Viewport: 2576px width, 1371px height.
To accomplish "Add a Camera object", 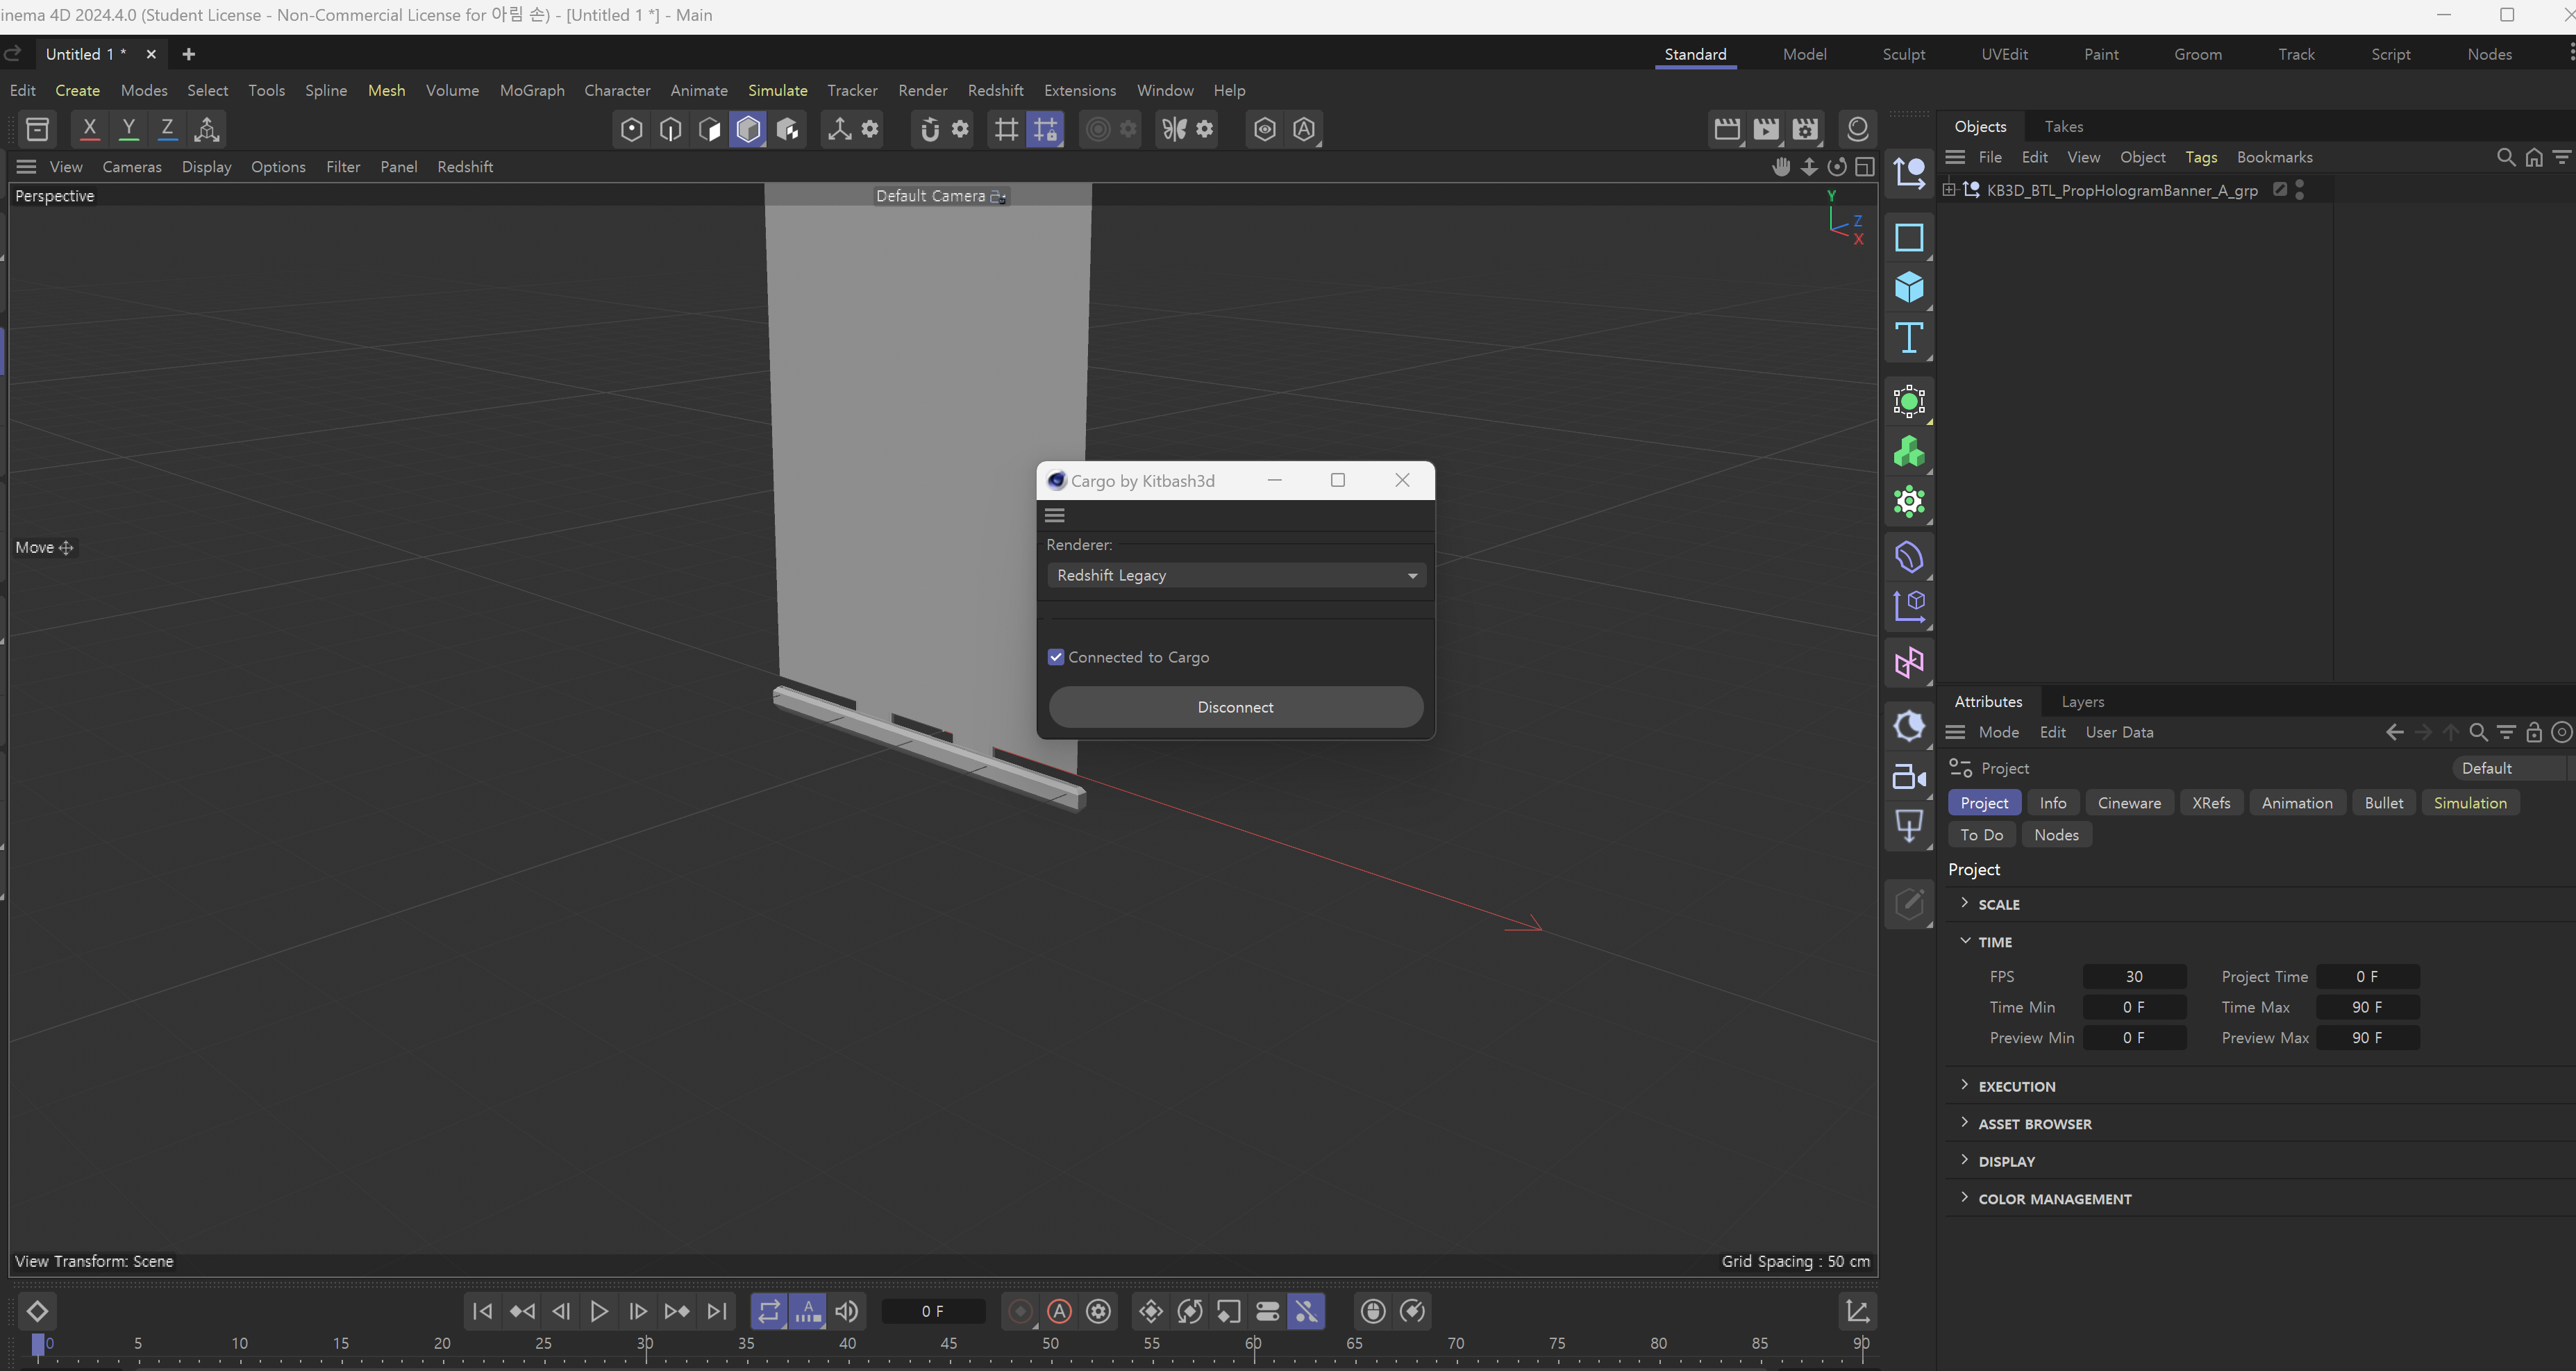I will (x=1909, y=777).
